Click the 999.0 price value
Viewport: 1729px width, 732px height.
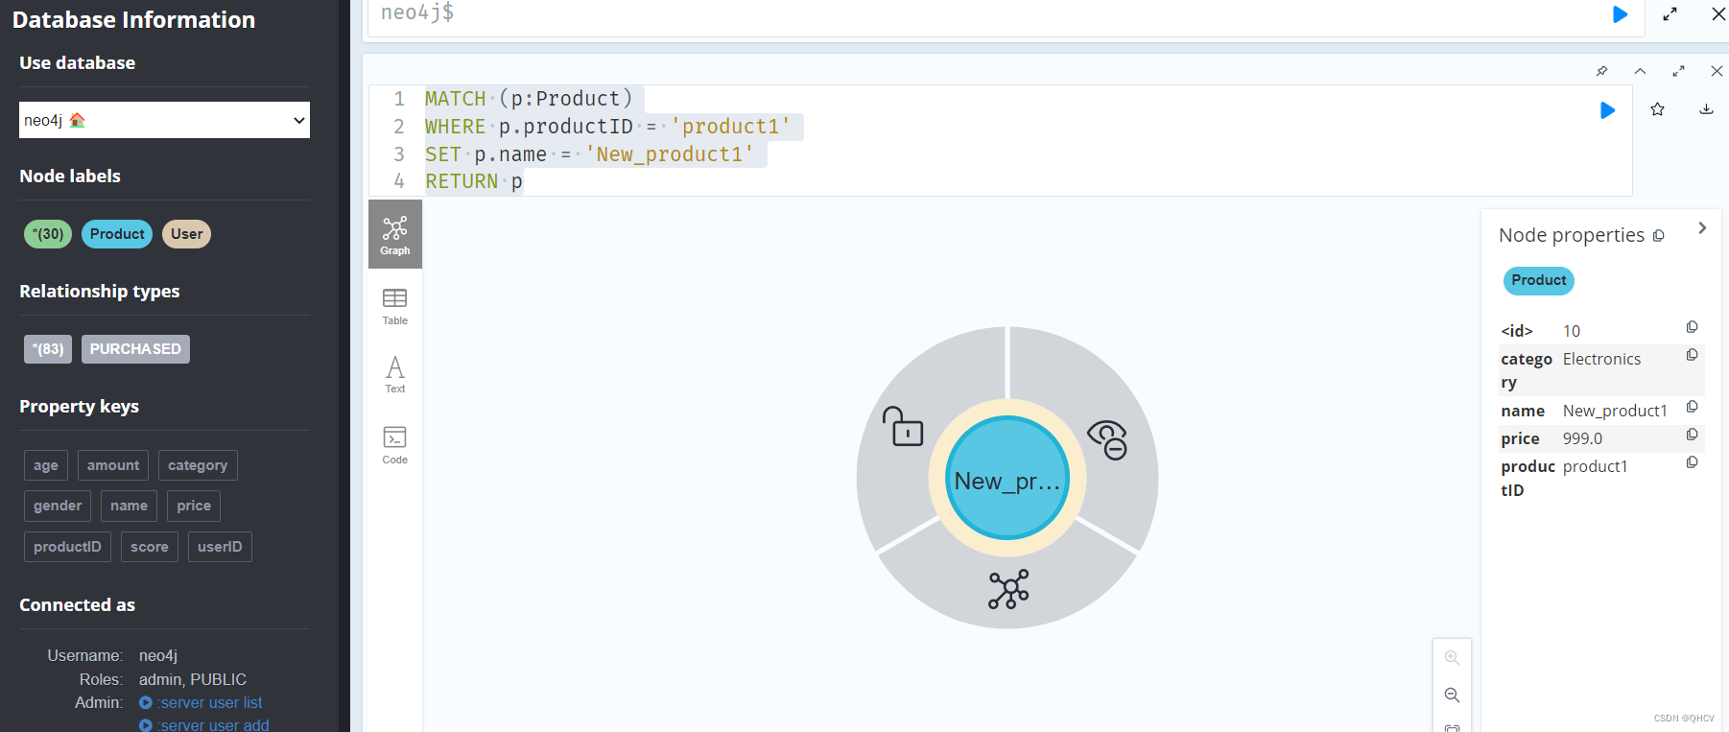tap(1582, 438)
